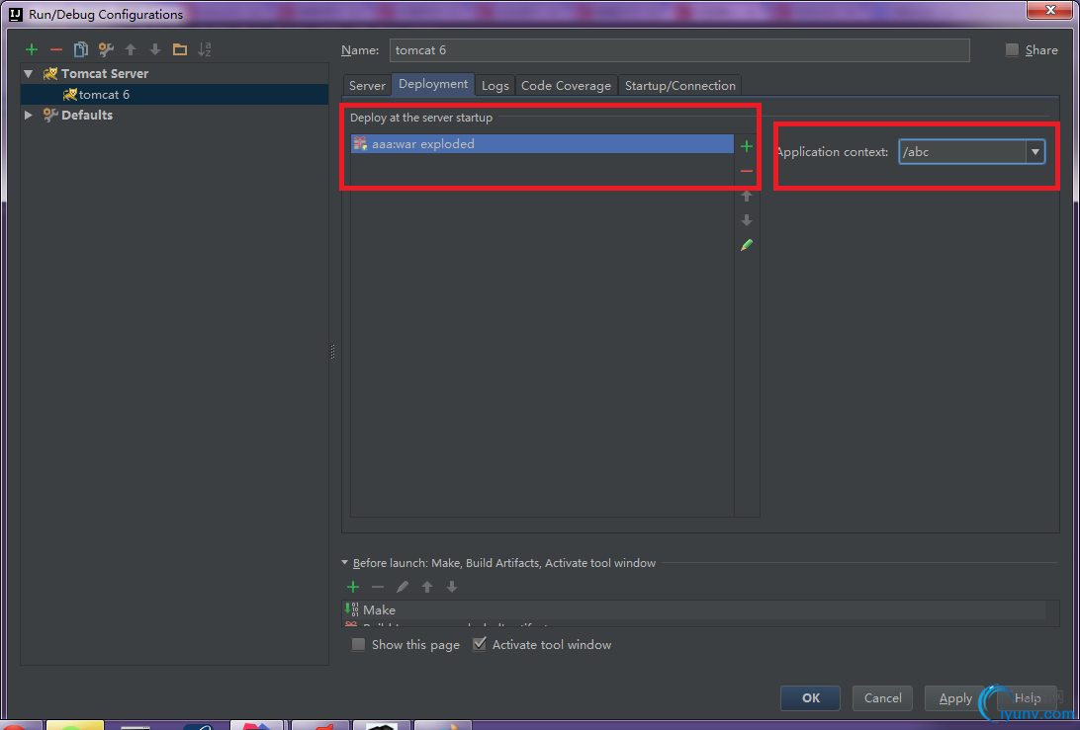Move configuration up in the left toolbar
This screenshot has height=730, width=1080.
(x=131, y=49)
